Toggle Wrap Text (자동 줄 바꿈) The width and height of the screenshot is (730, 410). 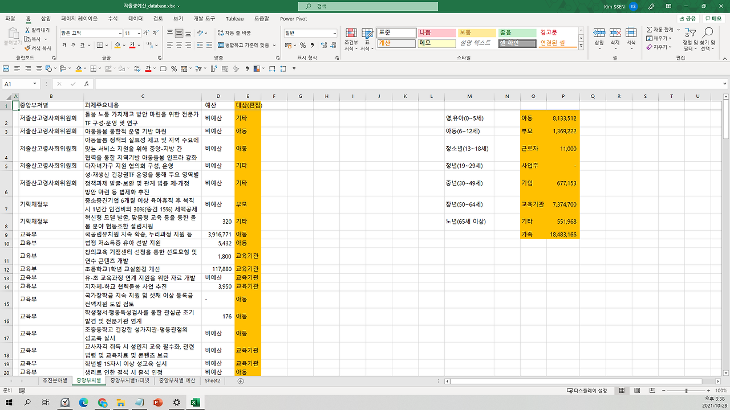click(234, 33)
